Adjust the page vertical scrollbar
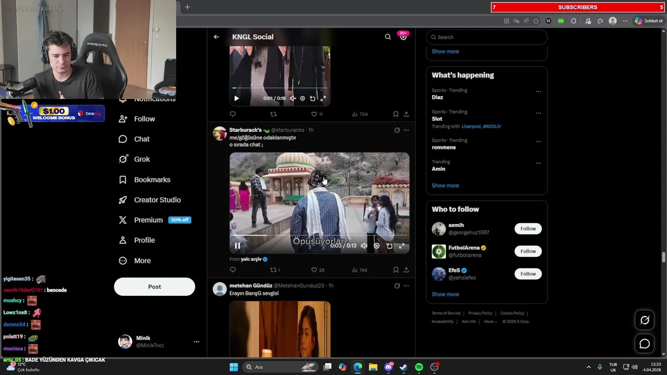 click(663, 257)
